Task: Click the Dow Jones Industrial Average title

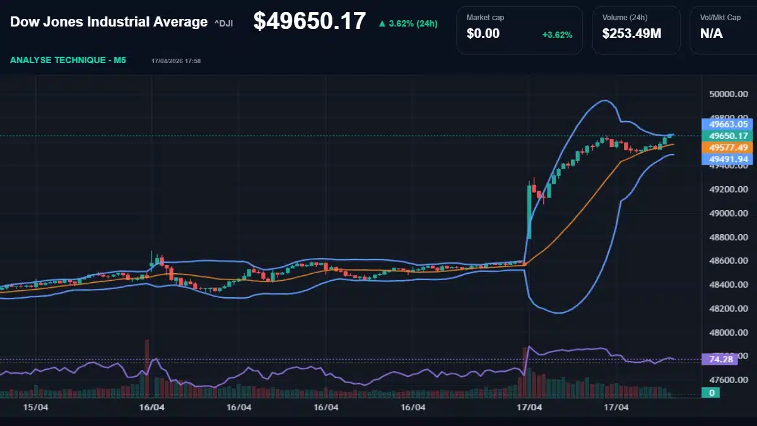Action: [107, 21]
